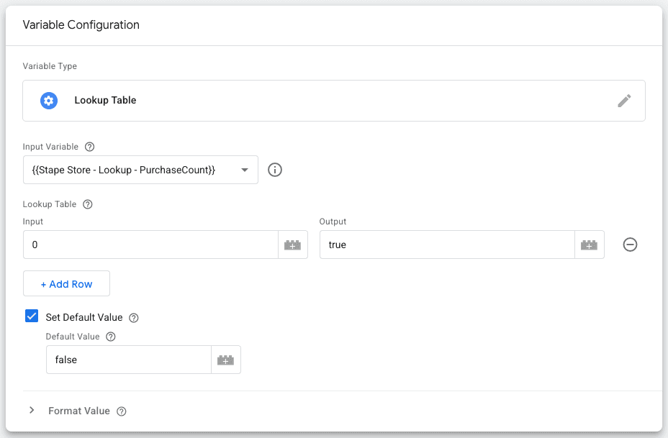
Task: Click the help icon next to Lookup Table
Action: coord(86,204)
